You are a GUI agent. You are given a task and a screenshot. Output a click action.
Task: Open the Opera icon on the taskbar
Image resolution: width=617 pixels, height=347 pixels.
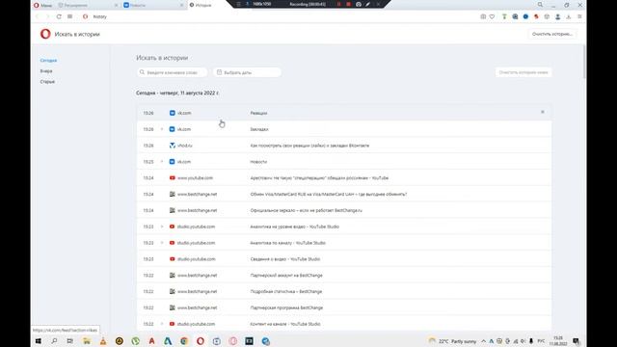[x=201, y=341]
